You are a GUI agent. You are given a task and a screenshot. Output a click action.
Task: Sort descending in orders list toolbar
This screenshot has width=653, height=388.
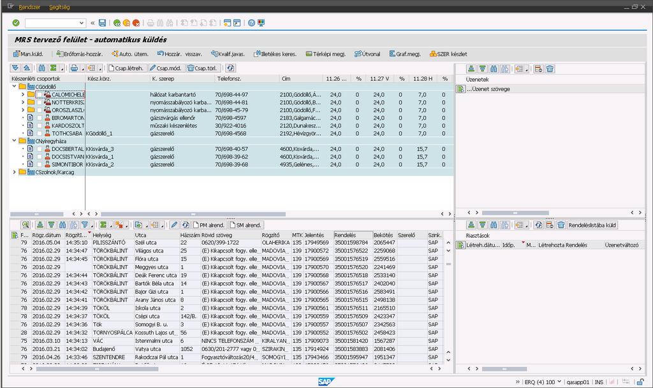(x=51, y=225)
